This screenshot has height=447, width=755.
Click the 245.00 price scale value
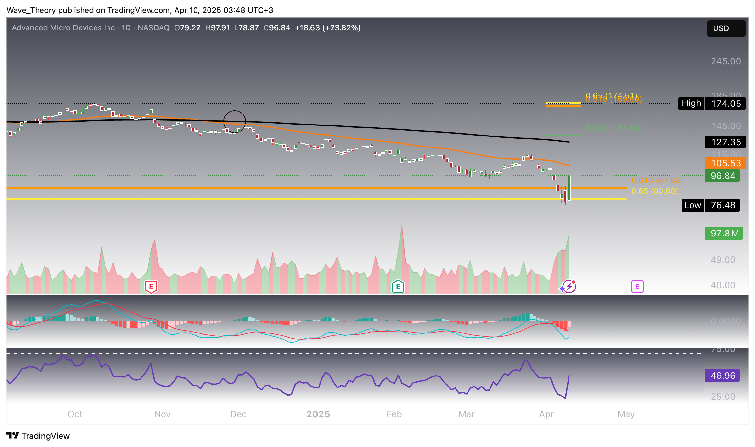(x=726, y=61)
